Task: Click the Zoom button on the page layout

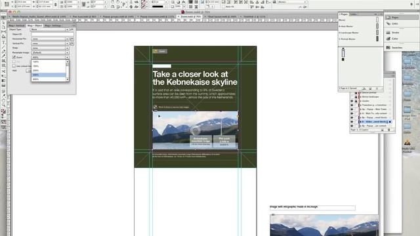Action: (160, 51)
